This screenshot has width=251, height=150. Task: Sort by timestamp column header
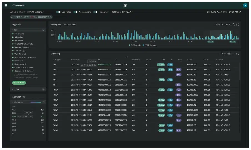point(75,59)
